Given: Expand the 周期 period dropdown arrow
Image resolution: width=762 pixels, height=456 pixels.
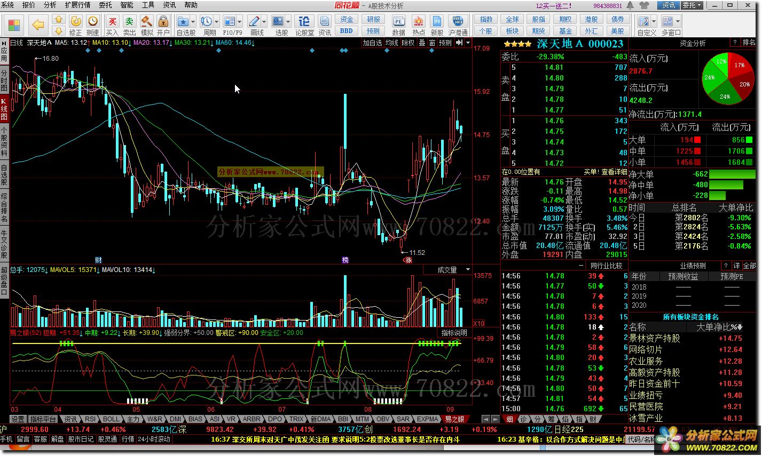Looking at the screenshot, I should pyautogui.click(x=216, y=22).
